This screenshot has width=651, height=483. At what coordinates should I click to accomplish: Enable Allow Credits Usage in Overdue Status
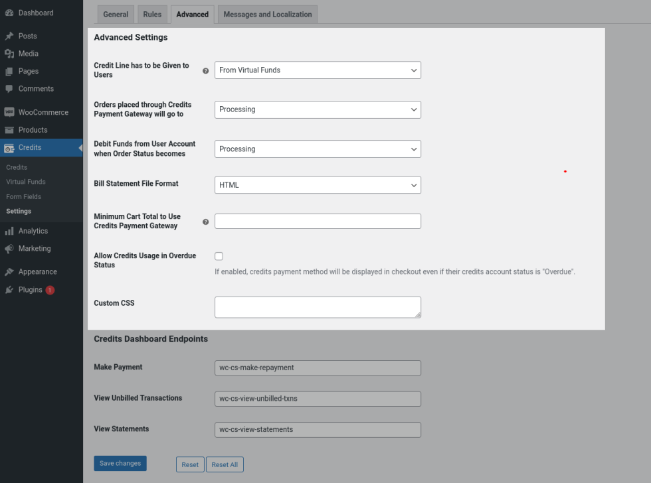(219, 256)
